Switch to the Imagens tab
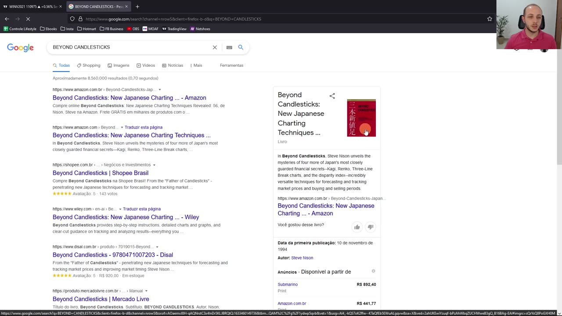The width and height of the screenshot is (562, 316). coord(118,65)
